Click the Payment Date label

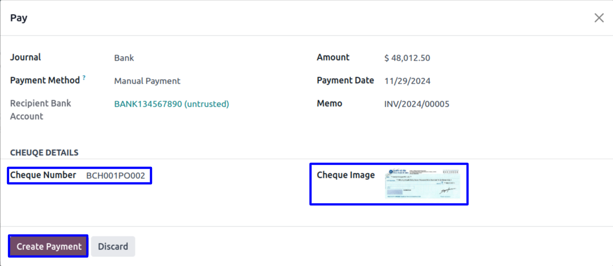pos(345,80)
